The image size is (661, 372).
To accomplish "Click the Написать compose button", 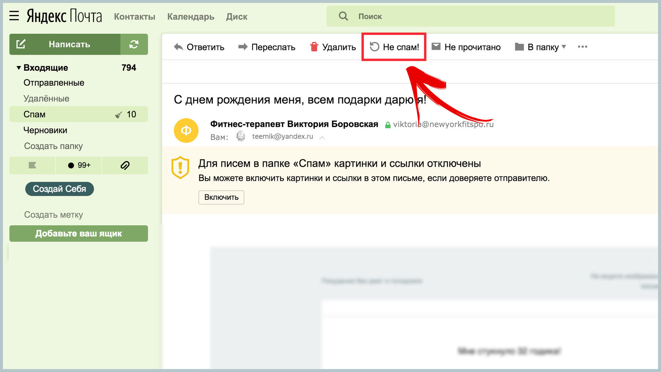I will pyautogui.click(x=65, y=44).
